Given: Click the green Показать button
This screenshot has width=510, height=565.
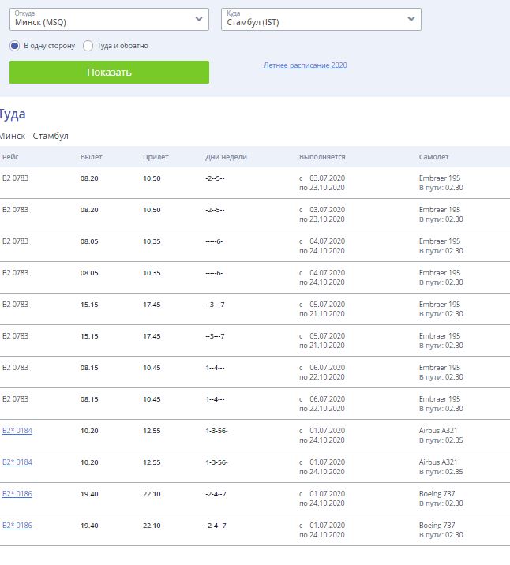Looking at the screenshot, I should pos(109,72).
